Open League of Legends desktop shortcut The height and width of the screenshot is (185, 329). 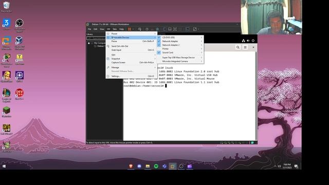pos(6,96)
